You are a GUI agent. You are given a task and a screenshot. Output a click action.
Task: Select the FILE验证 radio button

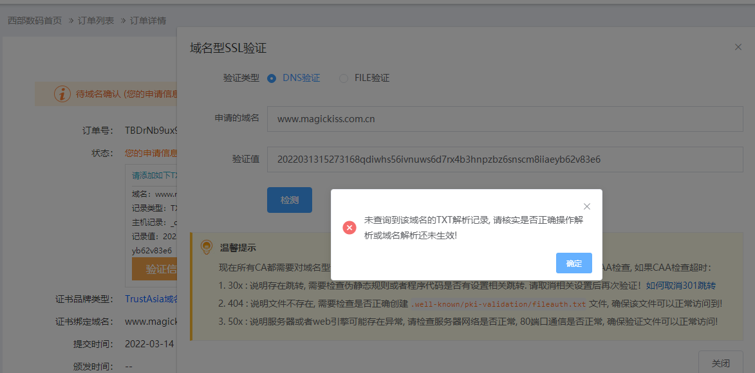pos(344,78)
